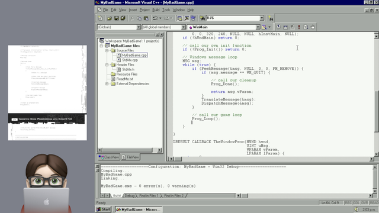Click the hand Insert/Remove Breakpoint icon

(x=313, y=27)
